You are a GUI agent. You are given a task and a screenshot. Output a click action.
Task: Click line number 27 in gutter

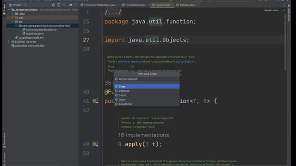pos(86,40)
